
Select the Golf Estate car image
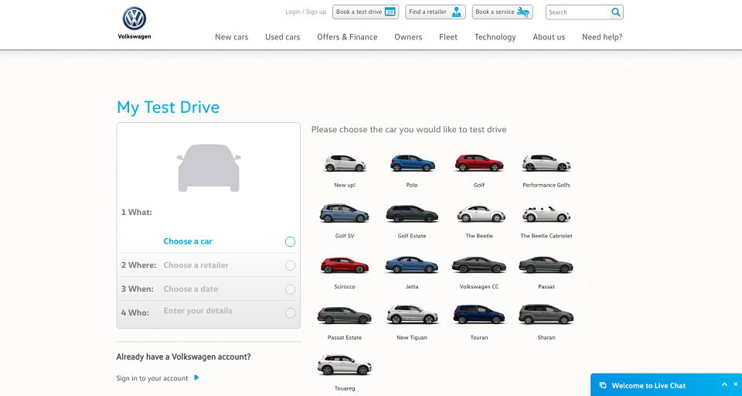click(412, 213)
